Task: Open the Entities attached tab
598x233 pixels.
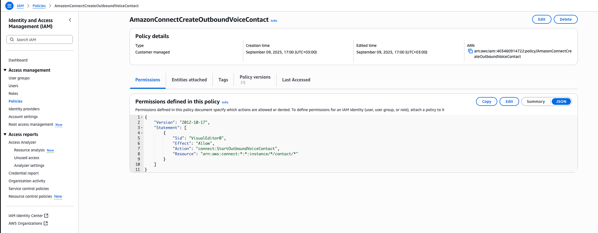Action: point(189,80)
